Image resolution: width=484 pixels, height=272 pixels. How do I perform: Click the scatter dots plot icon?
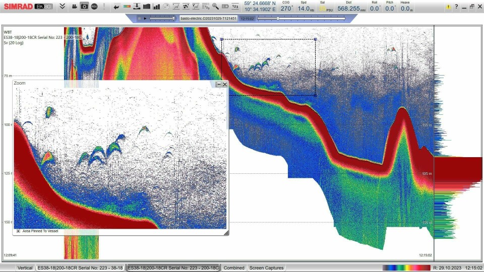(186, 7)
